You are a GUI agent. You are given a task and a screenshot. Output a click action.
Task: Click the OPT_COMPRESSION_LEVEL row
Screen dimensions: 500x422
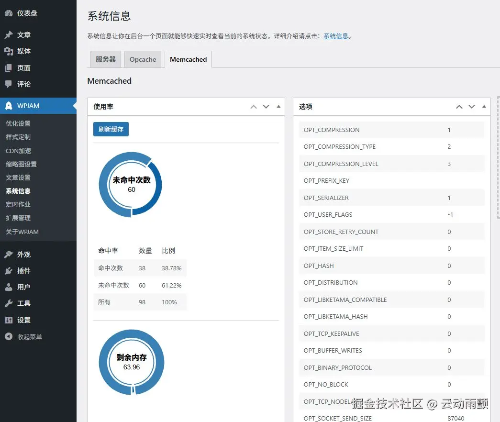[391, 164]
